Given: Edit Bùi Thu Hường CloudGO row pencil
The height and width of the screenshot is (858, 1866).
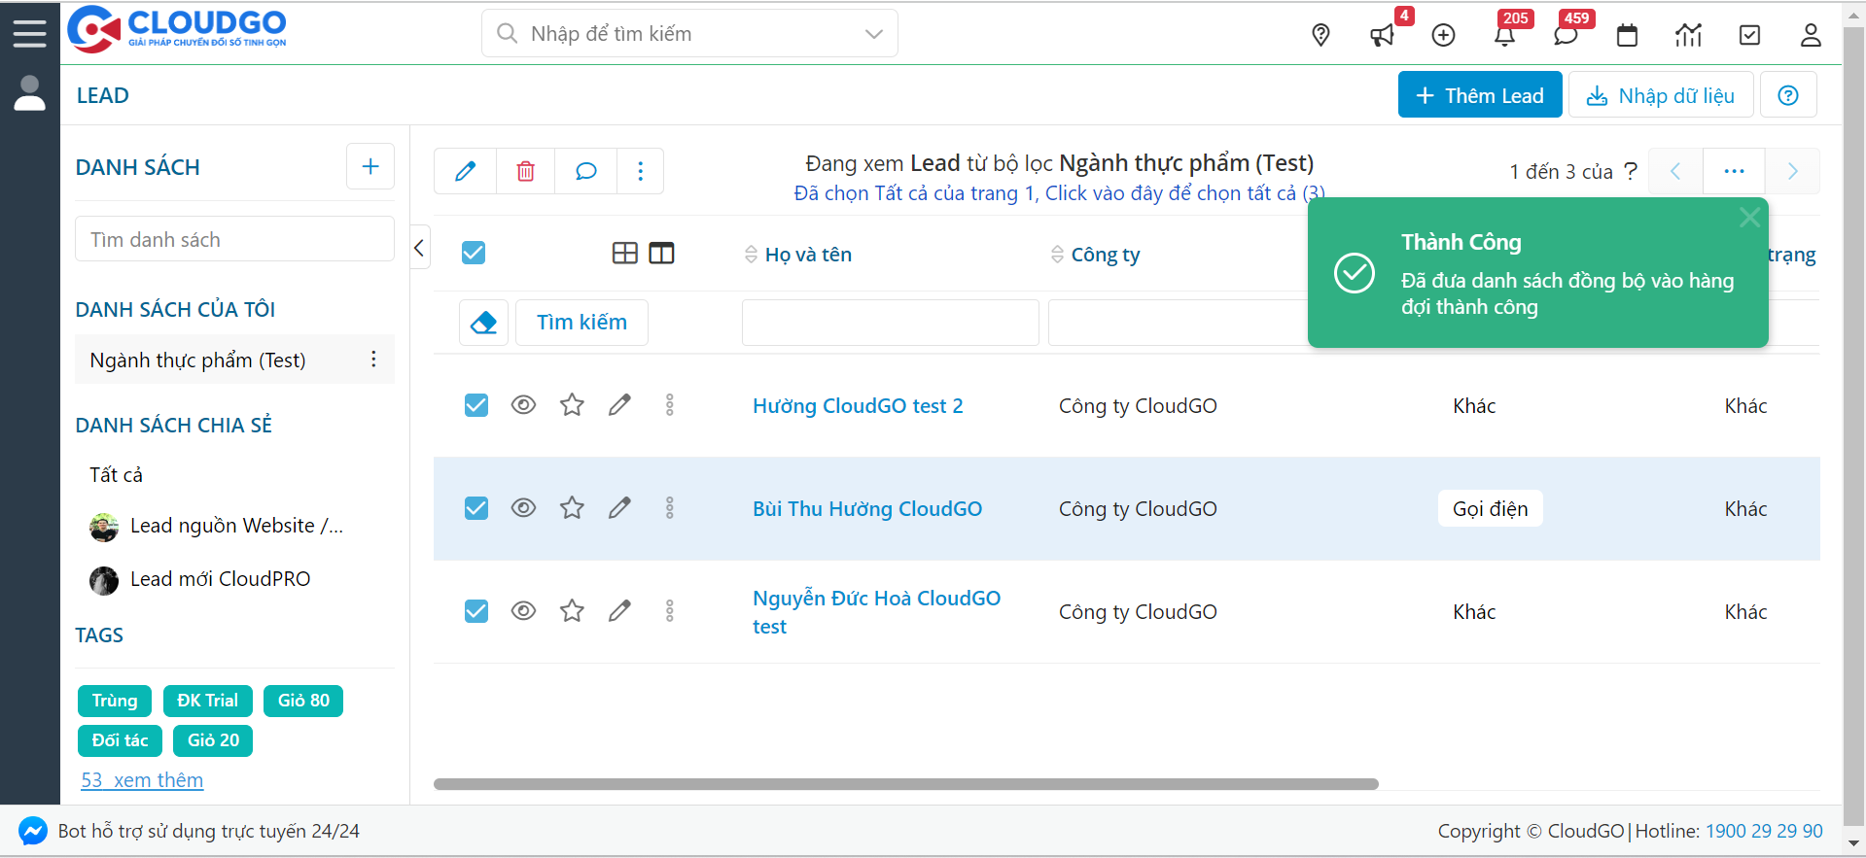Looking at the screenshot, I should (619, 508).
